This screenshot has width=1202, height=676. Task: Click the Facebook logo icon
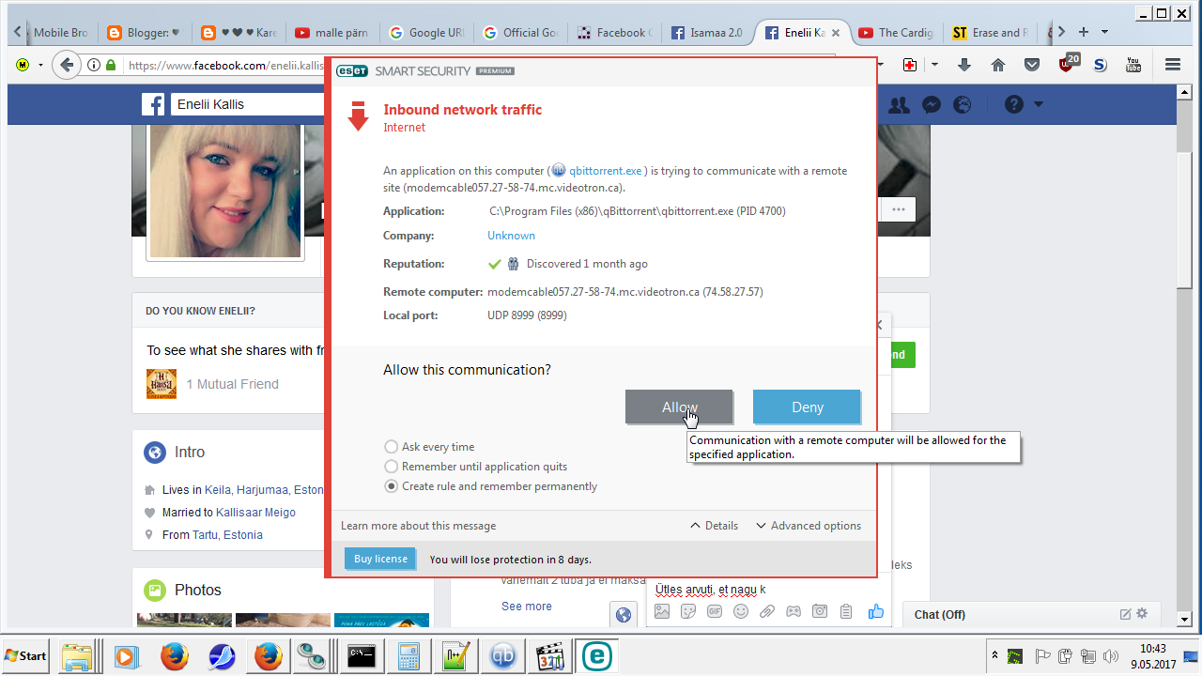(154, 104)
